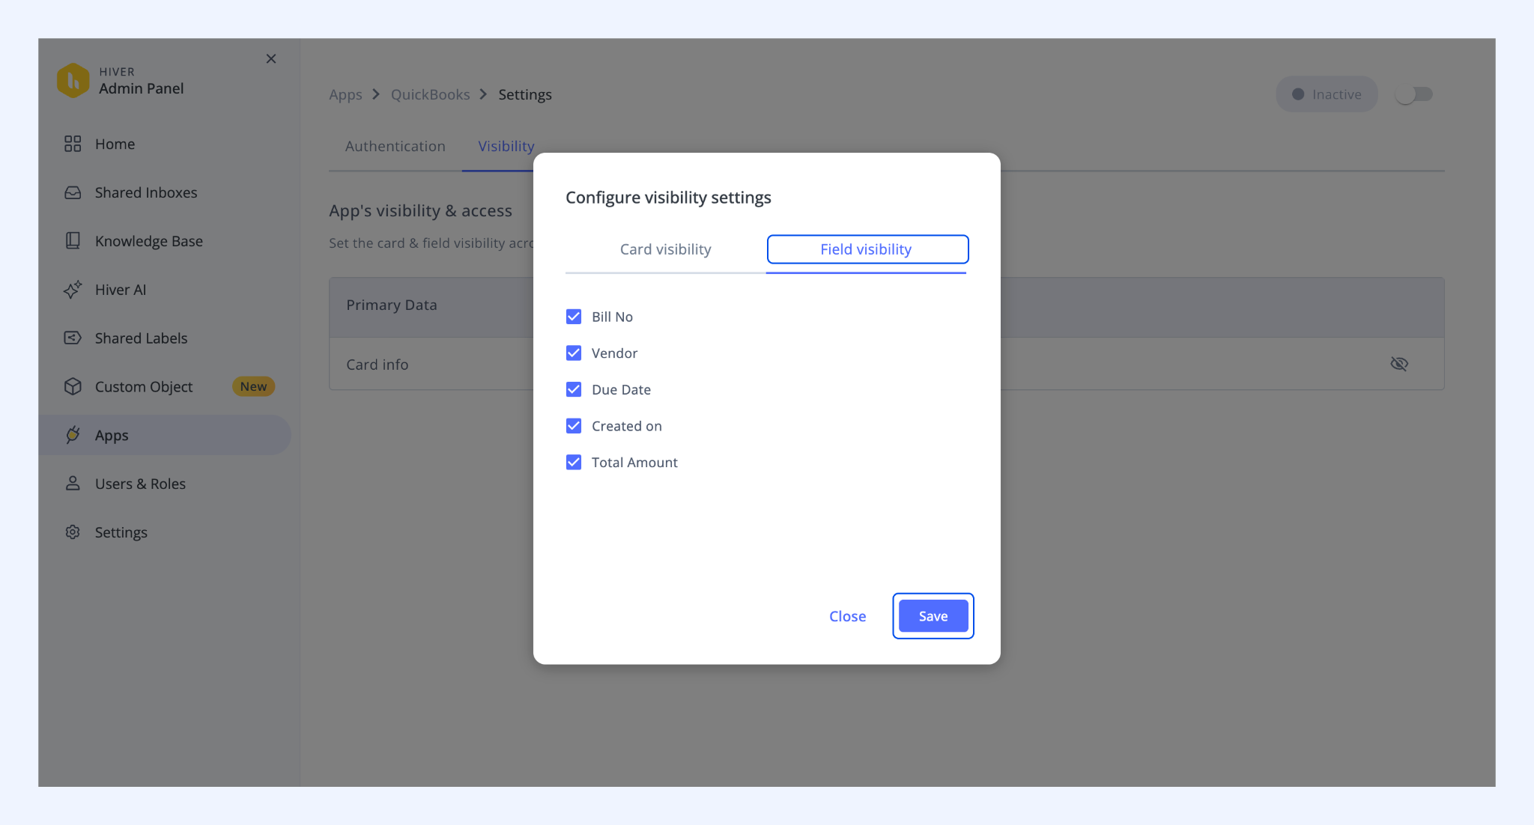Go to Apps breadcrumb link
Screen dimensions: 1534x825
click(x=345, y=95)
